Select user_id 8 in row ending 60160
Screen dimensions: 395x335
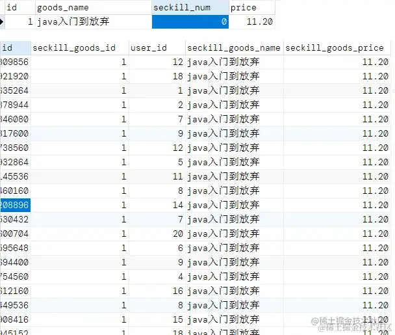pos(157,191)
